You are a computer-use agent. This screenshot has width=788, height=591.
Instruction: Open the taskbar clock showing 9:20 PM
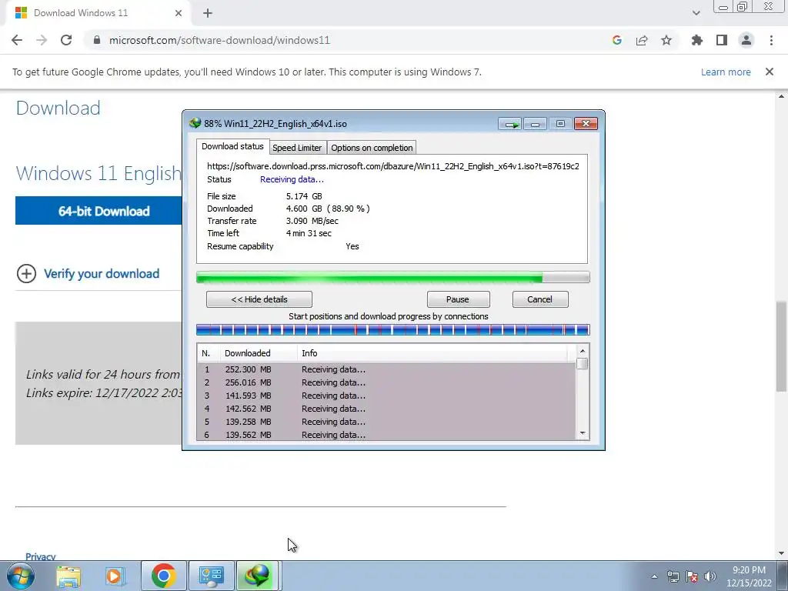tap(749, 576)
